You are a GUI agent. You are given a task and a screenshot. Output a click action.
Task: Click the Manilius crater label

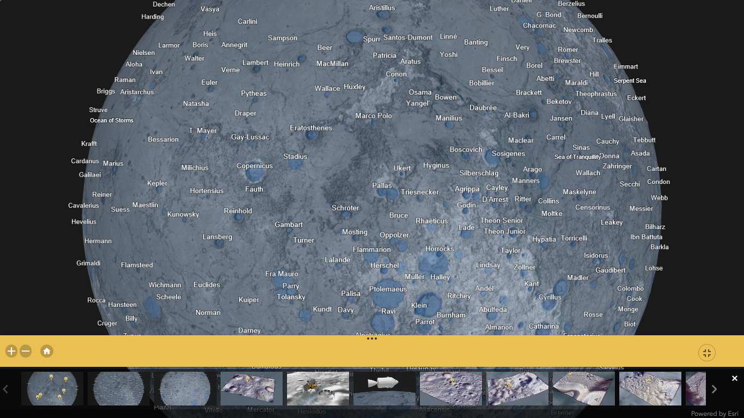tap(449, 118)
